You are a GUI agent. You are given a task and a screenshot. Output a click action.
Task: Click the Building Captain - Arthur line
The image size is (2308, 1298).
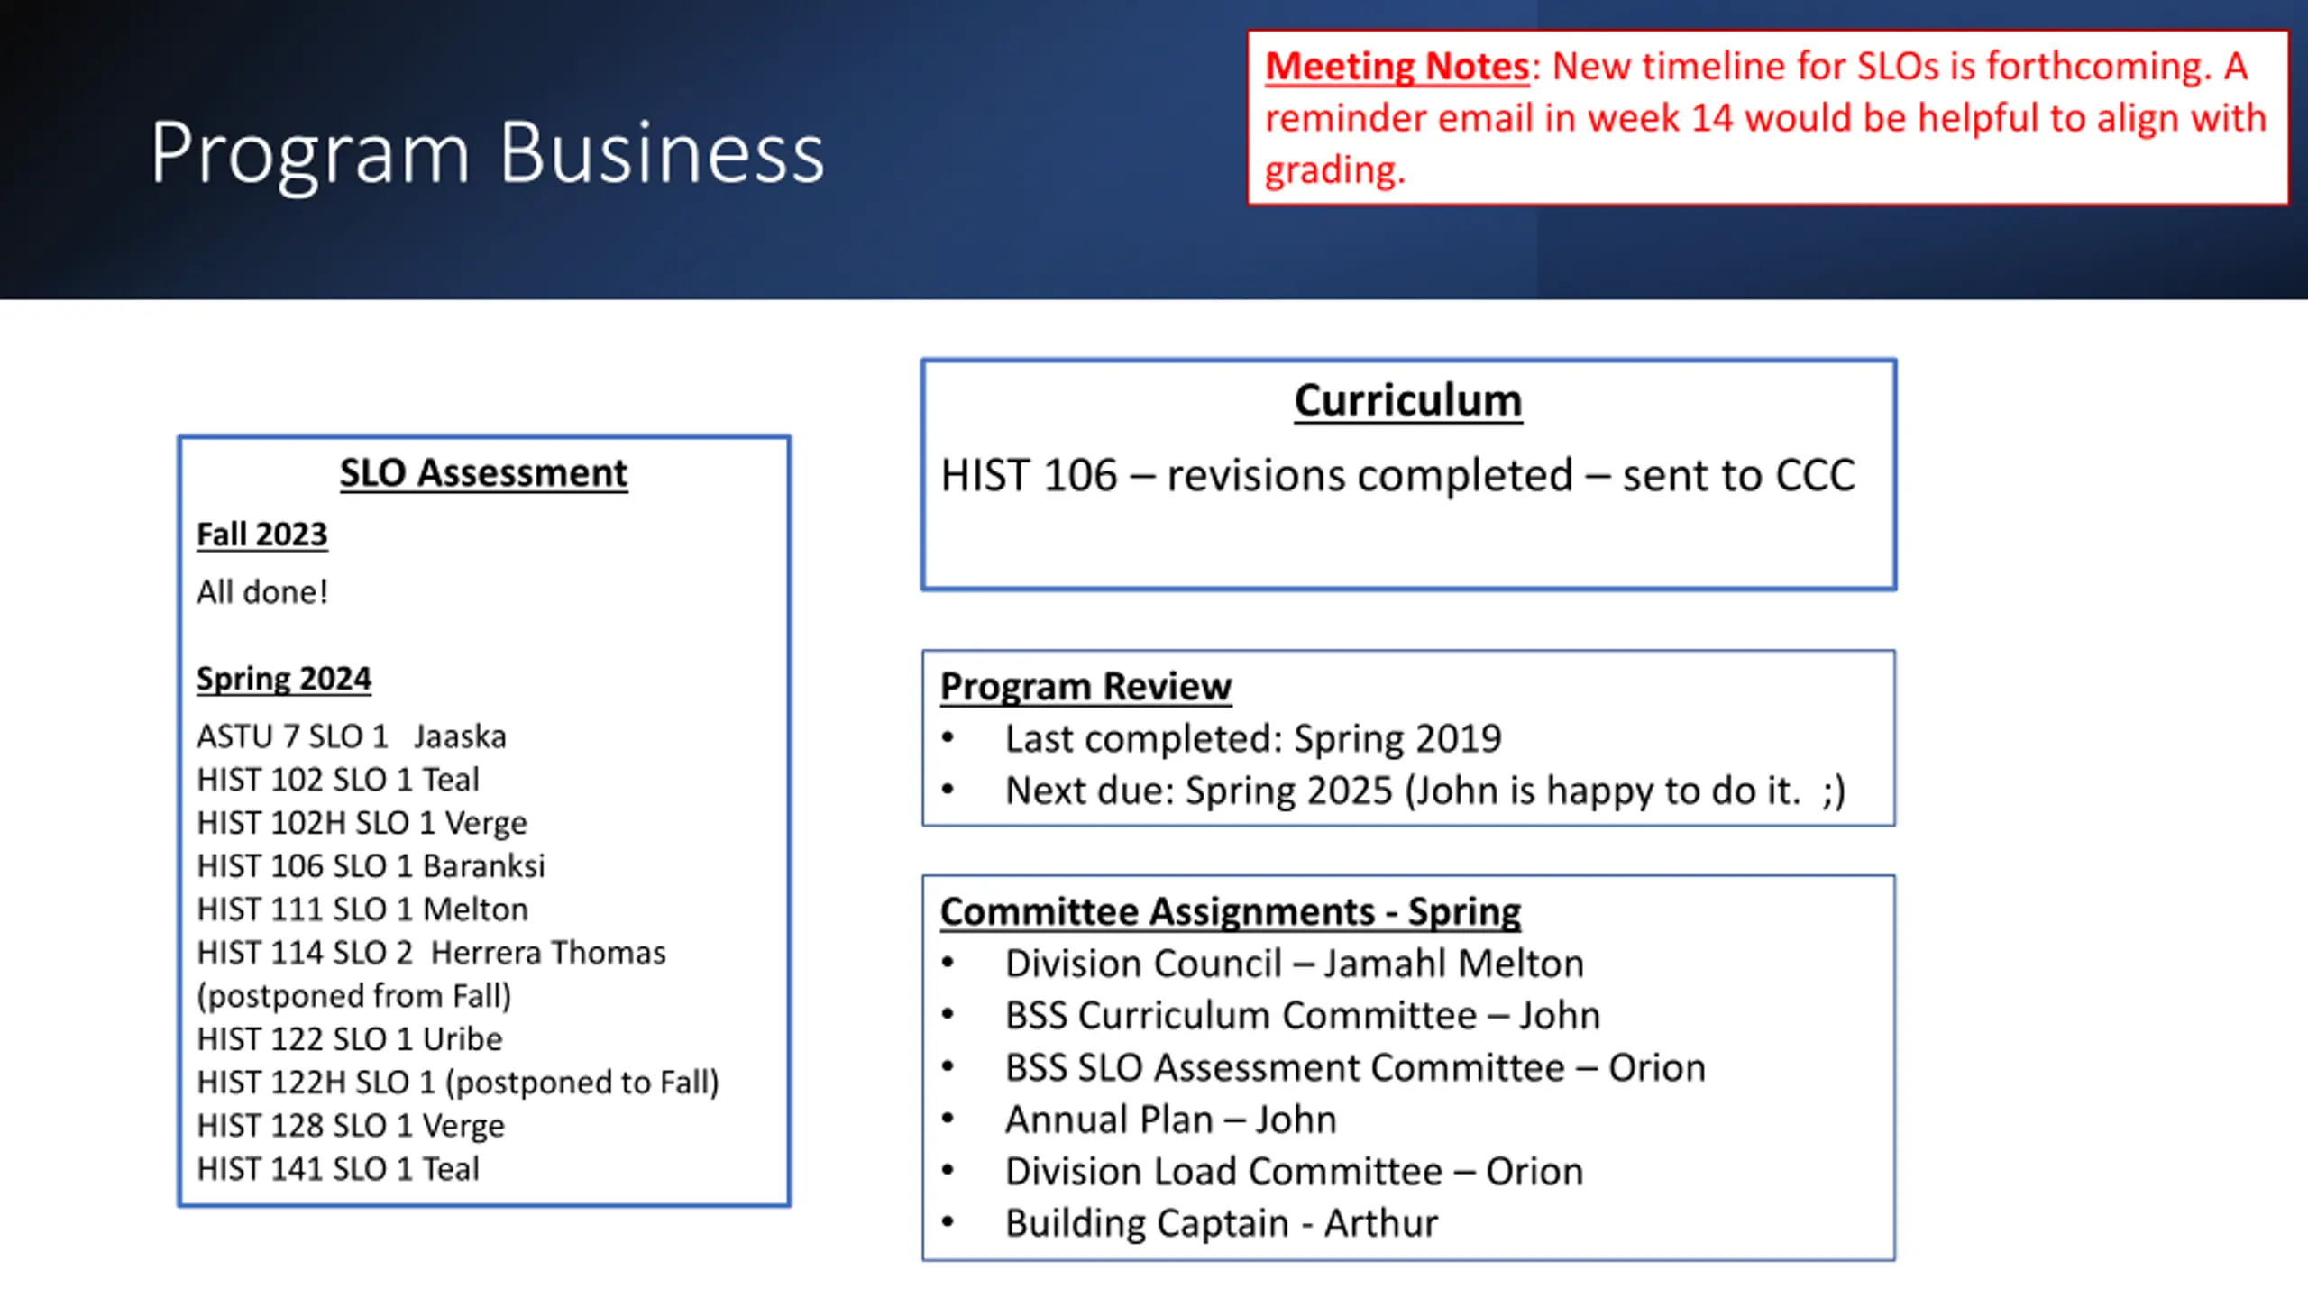(x=1221, y=1224)
